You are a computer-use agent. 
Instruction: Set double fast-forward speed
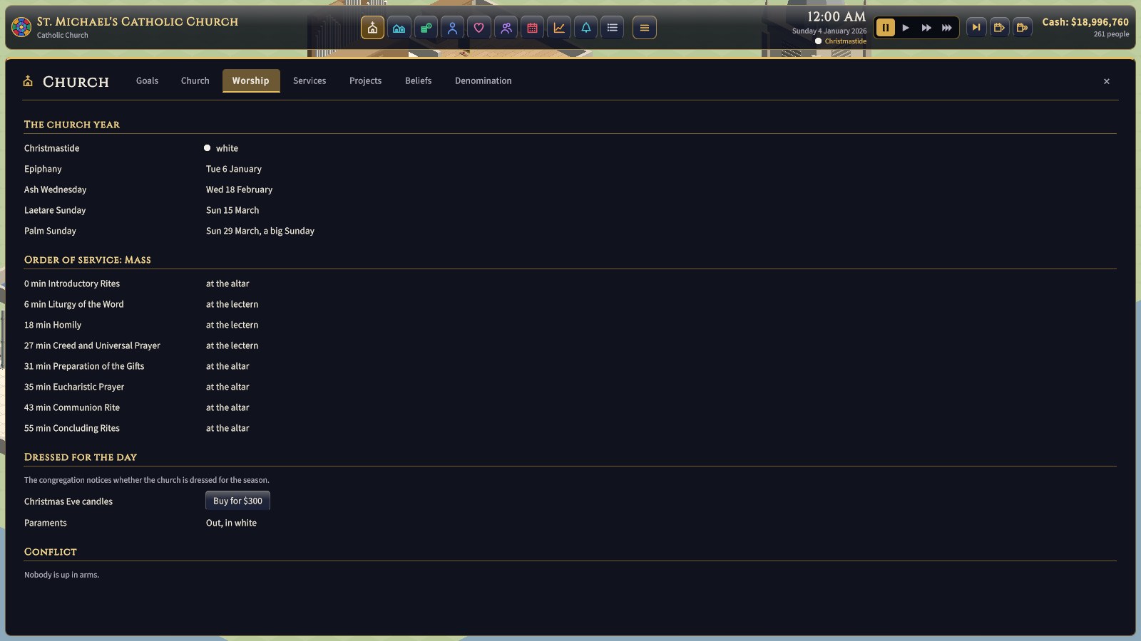[x=926, y=28]
